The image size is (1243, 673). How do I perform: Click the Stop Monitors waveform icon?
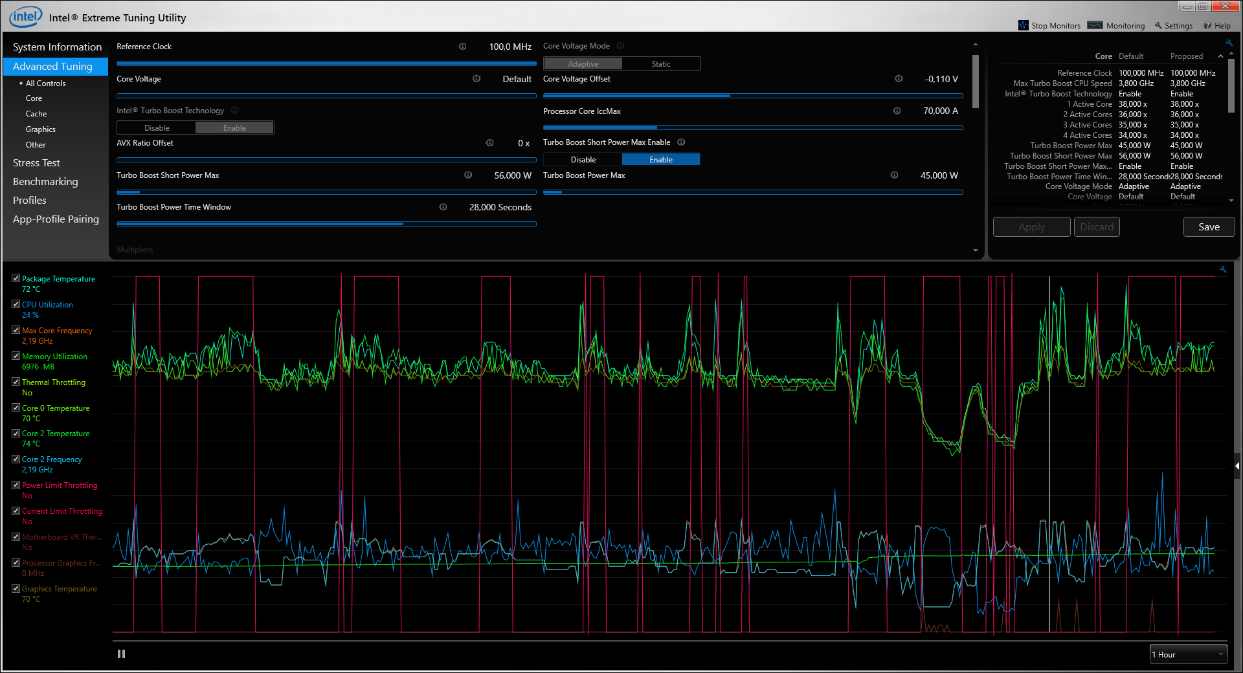1023,25
